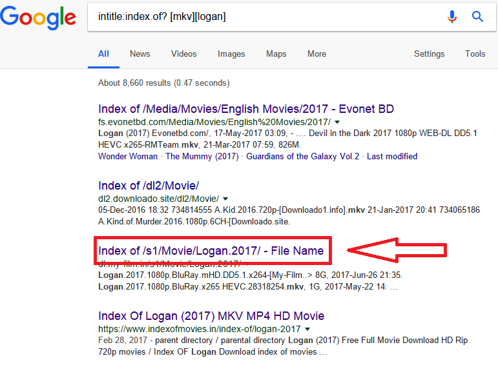Click the A.Kind.of.Murder.2016.1080p snippet line
This screenshot has width=498, height=365.
click(x=194, y=221)
